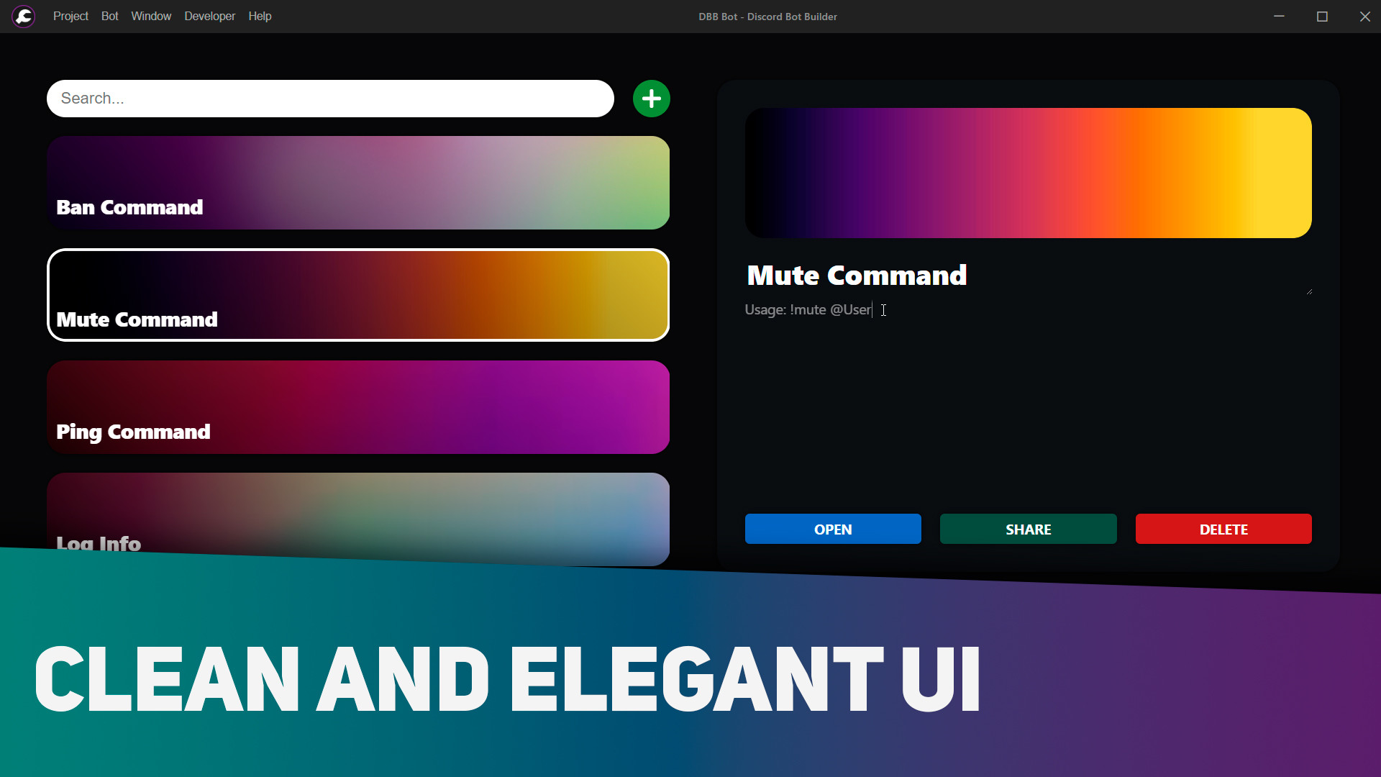Click the Developer menu item
Viewport: 1381px width, 777px height.
coord(209,16)
